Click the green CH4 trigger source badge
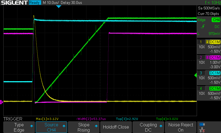This screenshot has width=221, height=133. 215,20
